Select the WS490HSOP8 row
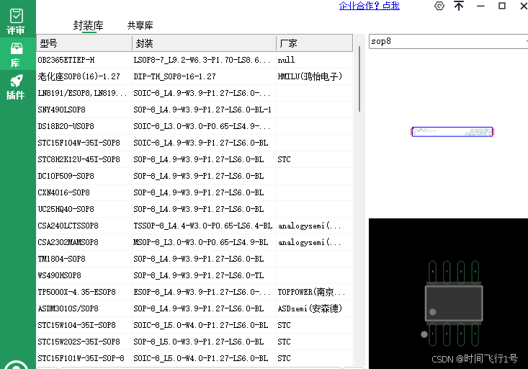 tap(194, 275)
